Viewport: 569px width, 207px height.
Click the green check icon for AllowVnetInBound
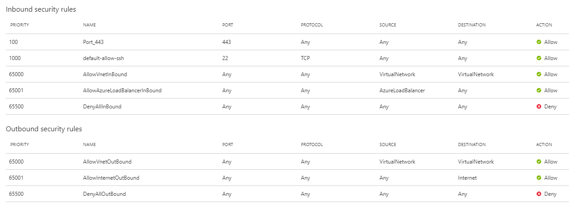coord(539,74)
